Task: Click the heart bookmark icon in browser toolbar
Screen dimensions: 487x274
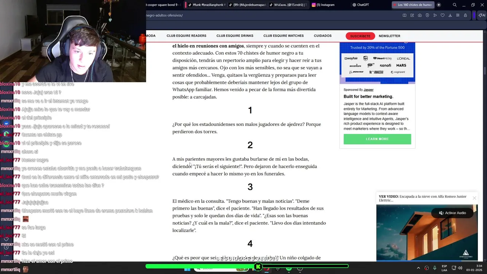Action: pos(442,15)
